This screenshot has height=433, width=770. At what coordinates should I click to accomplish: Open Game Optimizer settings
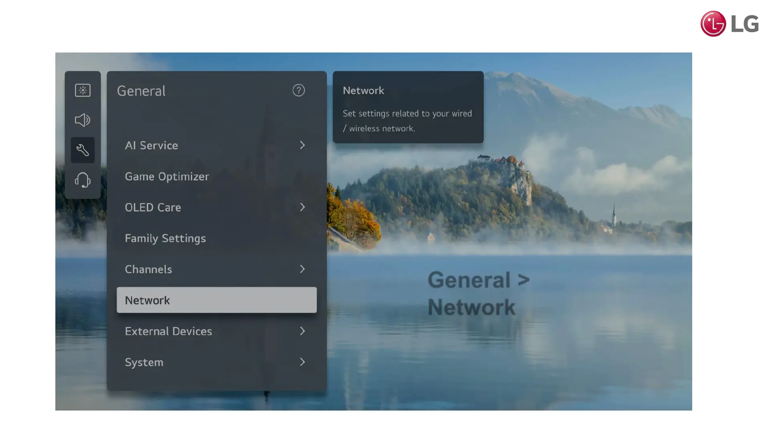coord(167,176)
